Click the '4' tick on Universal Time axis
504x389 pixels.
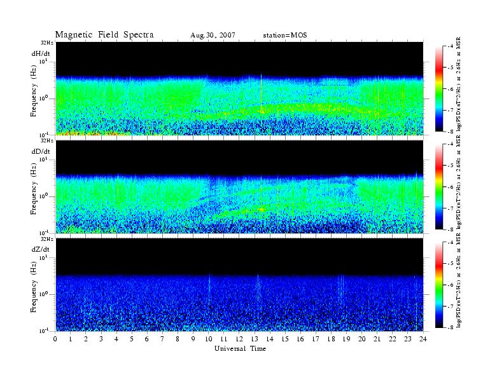(116, 339)
